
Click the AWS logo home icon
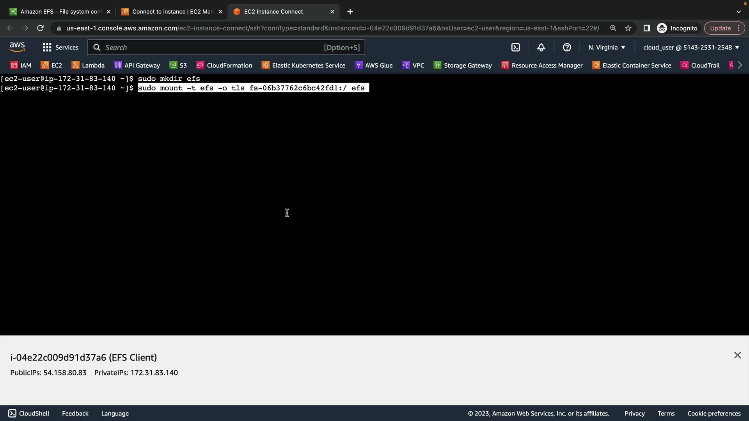(17, 47)
